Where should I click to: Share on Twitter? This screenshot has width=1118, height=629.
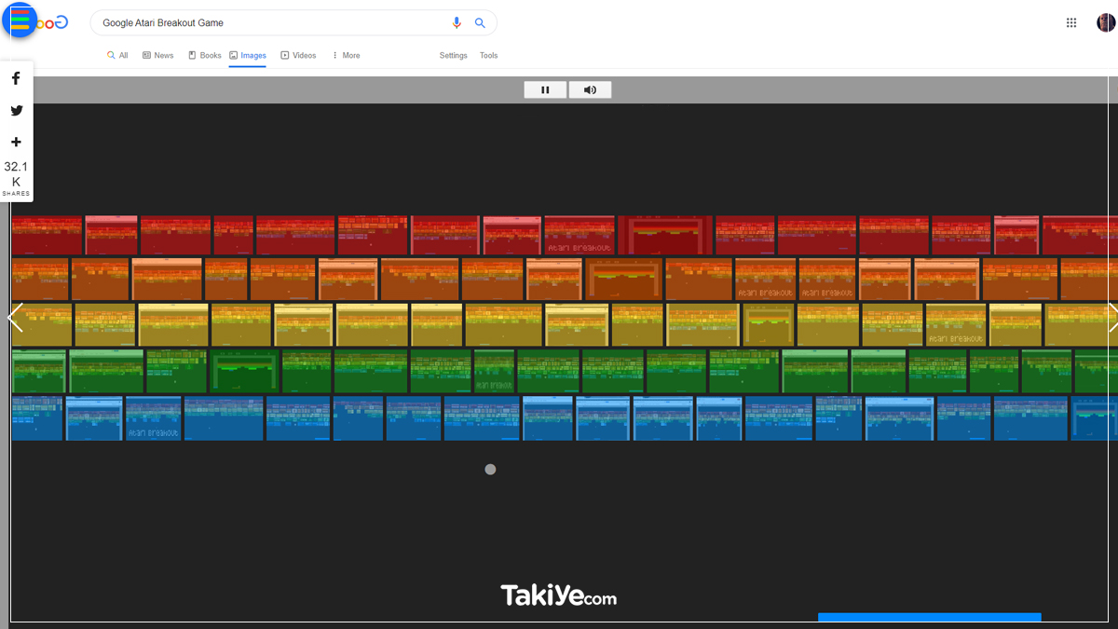[x=16, y=110]
